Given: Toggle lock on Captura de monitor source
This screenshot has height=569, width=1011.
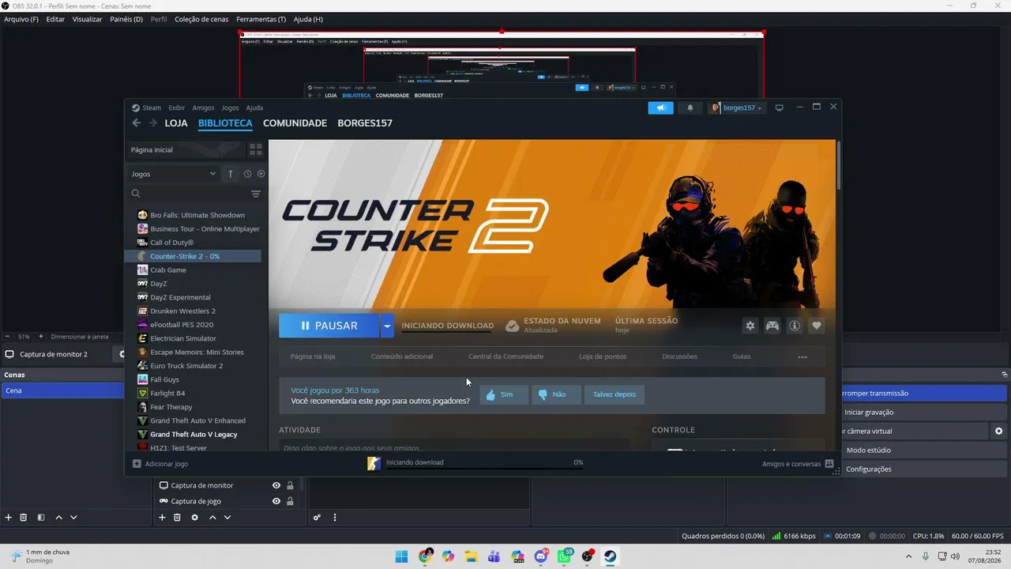Looking at the screenshot, I should click(290, 485).
